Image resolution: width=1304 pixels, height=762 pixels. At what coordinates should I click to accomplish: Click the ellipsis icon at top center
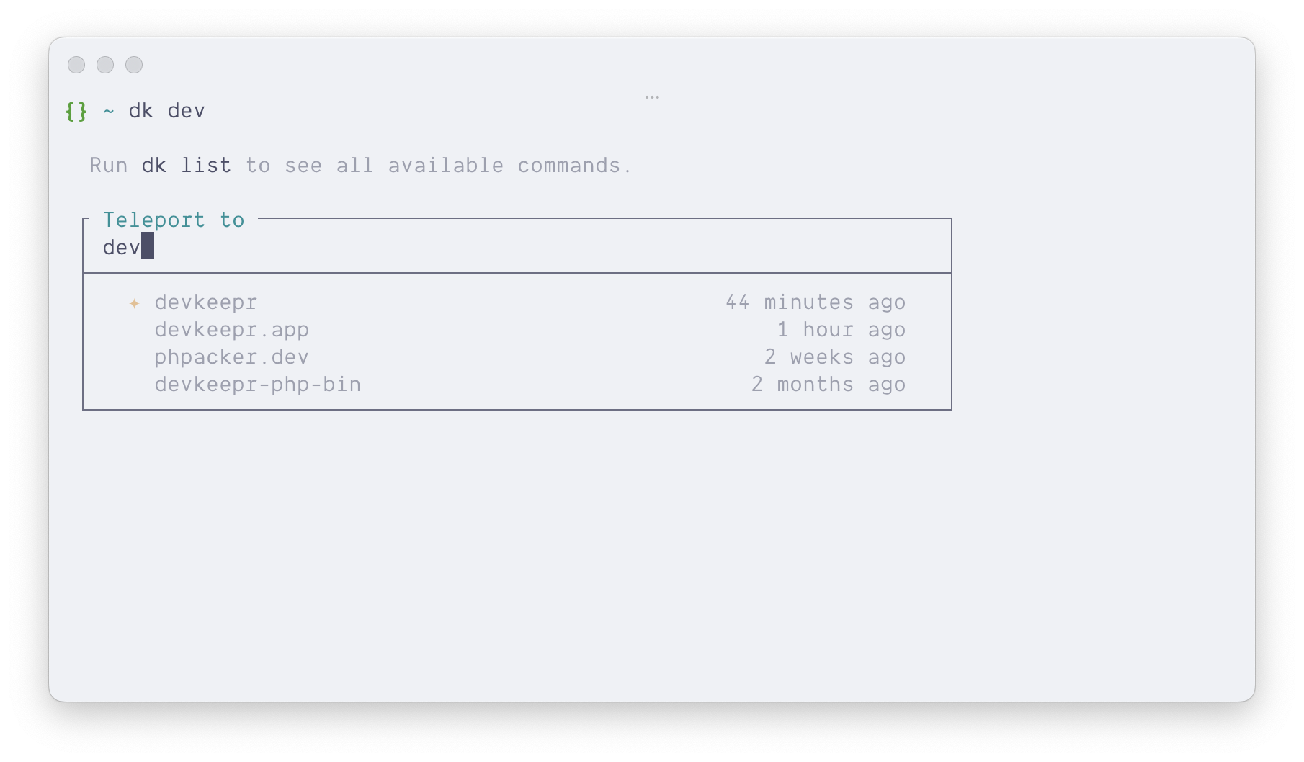click(652, 96)
